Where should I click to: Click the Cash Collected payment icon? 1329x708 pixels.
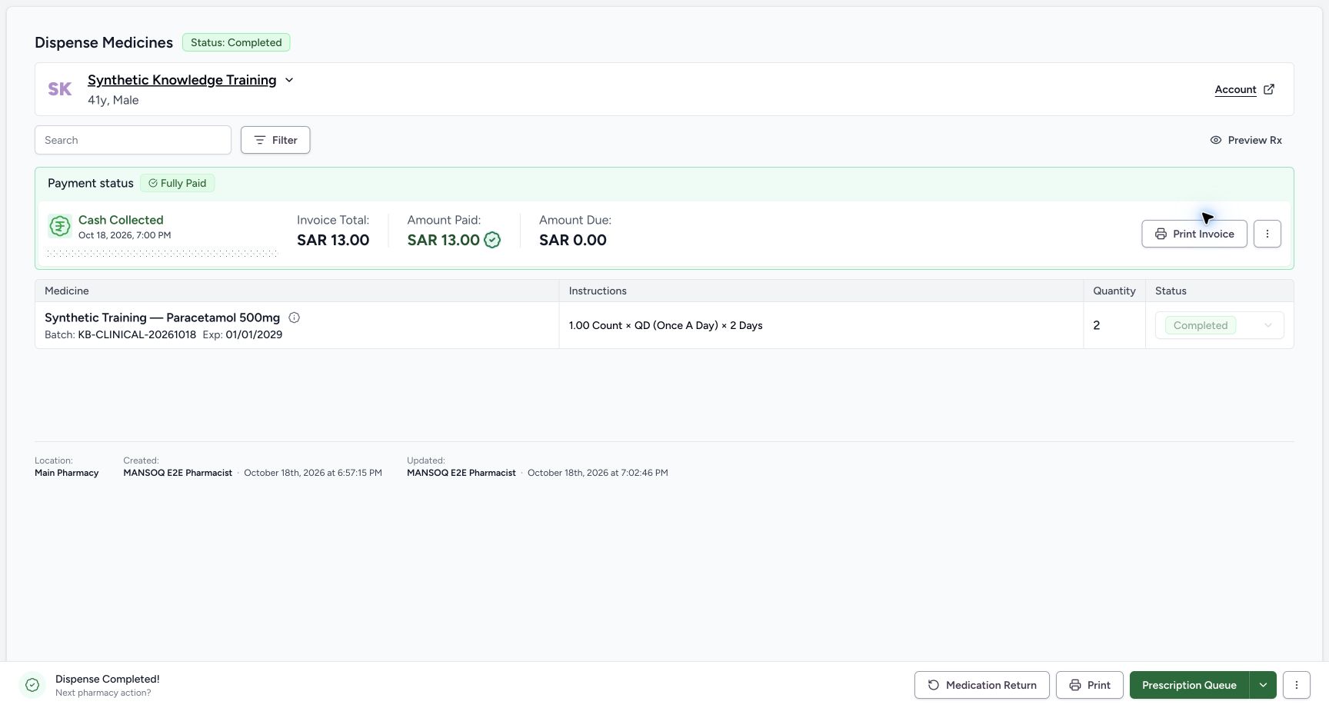point(60,226)
